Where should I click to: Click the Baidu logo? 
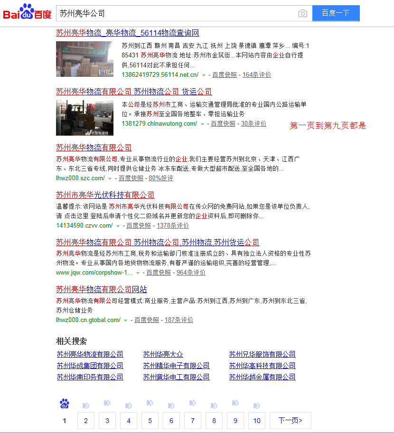pyautogui.click(x=27, y=12)
